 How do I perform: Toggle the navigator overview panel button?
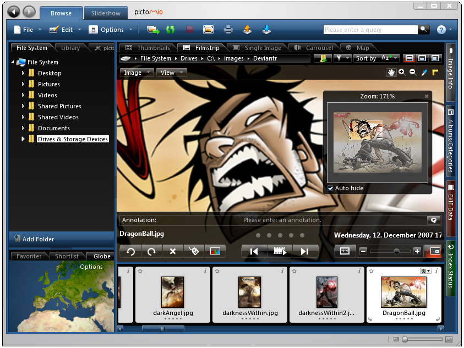[x=434, y=251]
